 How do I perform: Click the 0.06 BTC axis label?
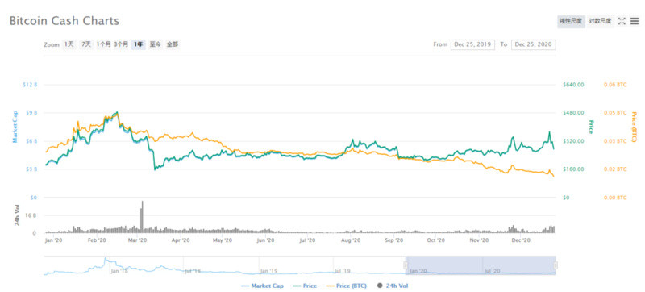point(615,85)
